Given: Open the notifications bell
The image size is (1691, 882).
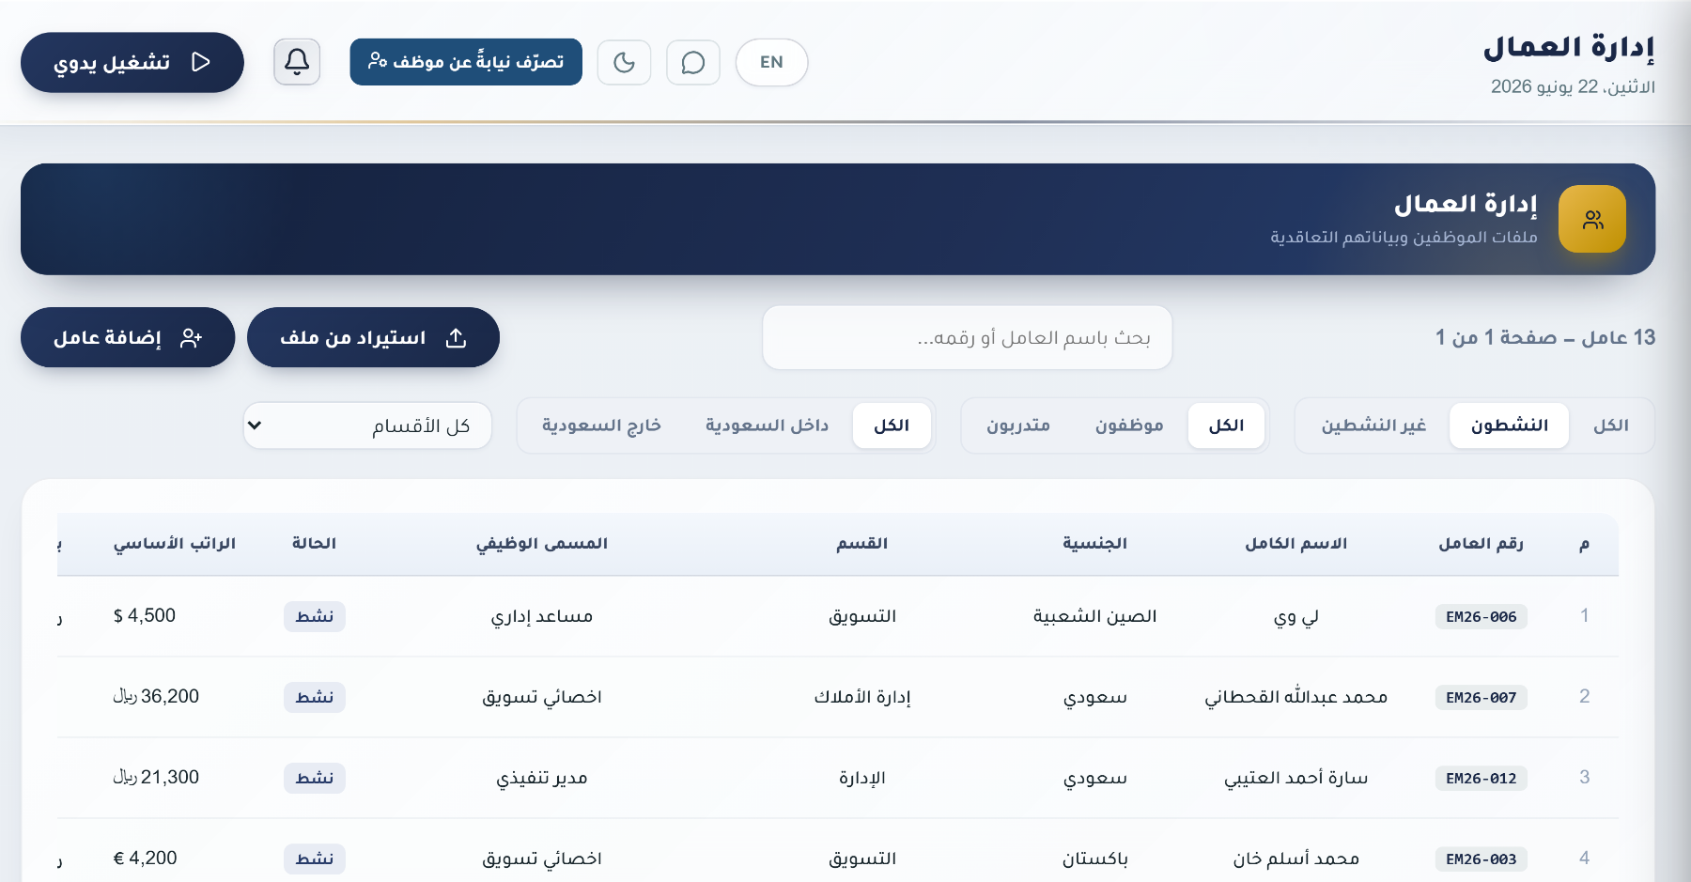Looking at the screenshot, I should click(297, 62).
